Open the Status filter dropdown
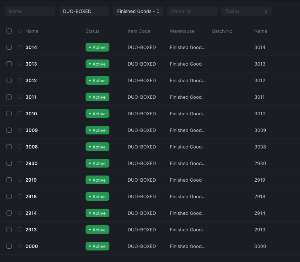This screenshot has height=262, width=300. click(x=246, y=11)
